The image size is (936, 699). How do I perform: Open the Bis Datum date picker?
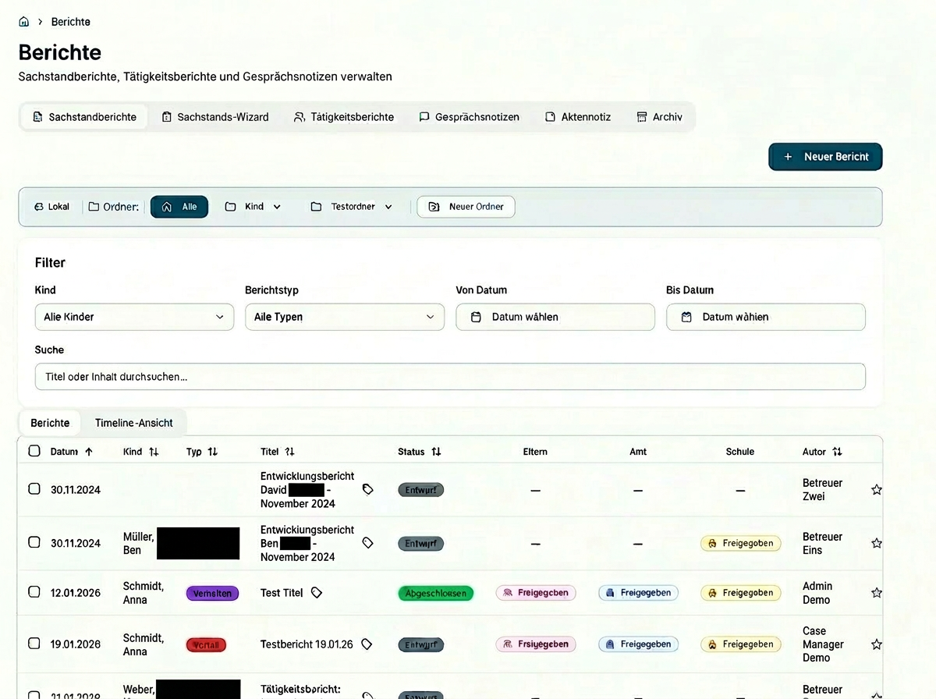click(766, 317)
